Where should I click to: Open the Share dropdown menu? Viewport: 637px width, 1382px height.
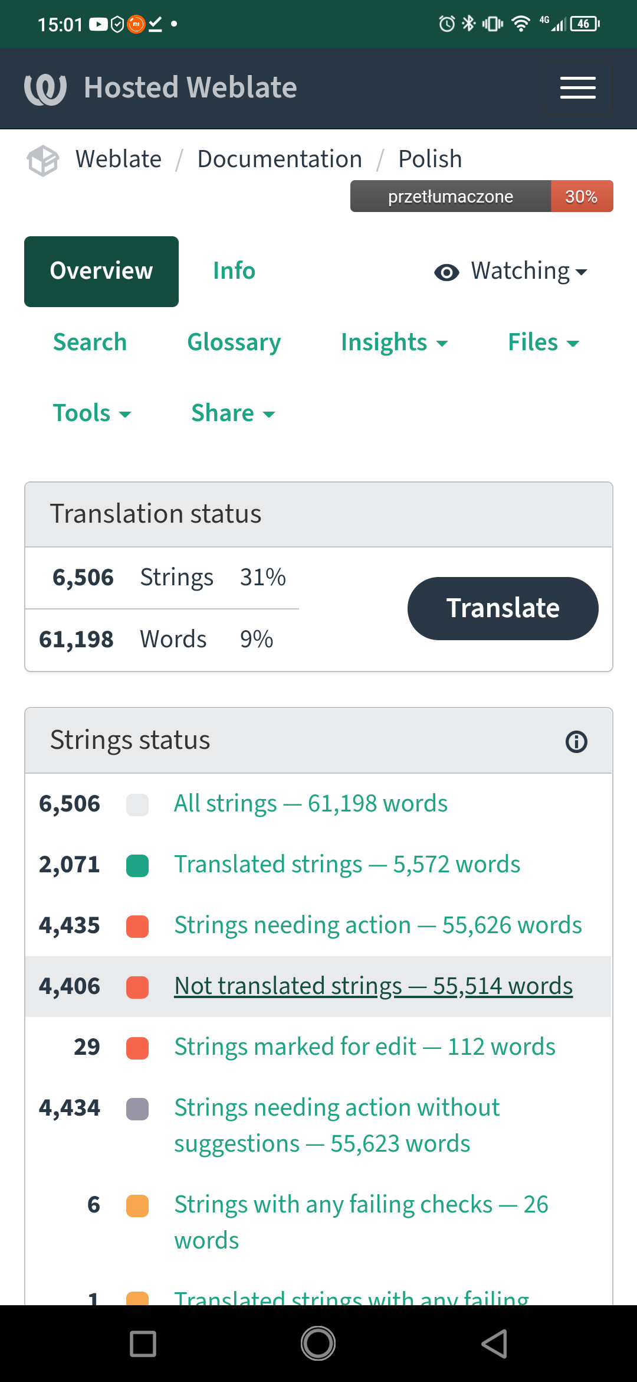pos(233,413)
